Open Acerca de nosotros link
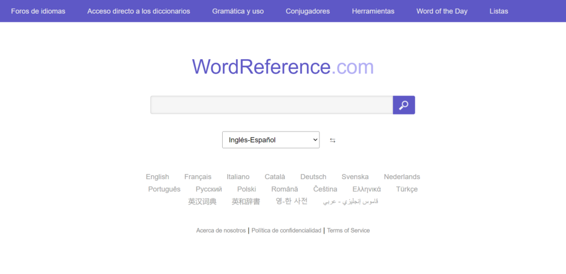This screenshot has height=274, width=566. 221,230
